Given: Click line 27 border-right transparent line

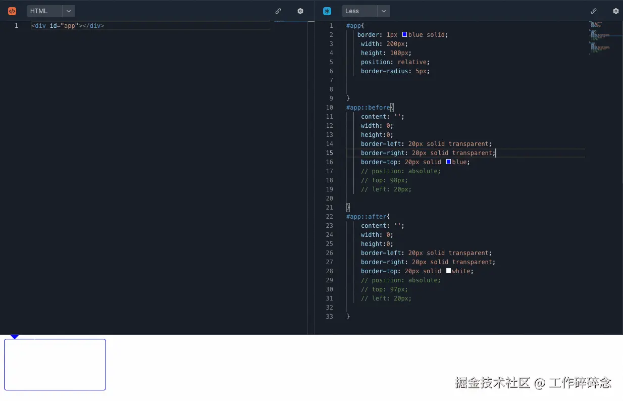Looking at the screenshot, I should [428, 262].
